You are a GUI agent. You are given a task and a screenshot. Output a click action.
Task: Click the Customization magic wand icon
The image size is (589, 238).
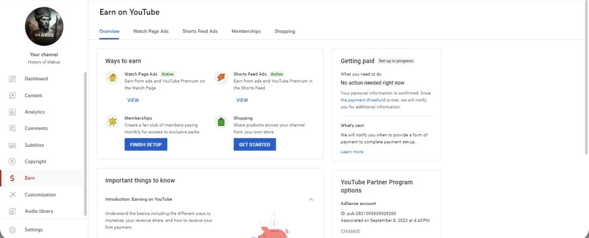(x=12, y=194)
